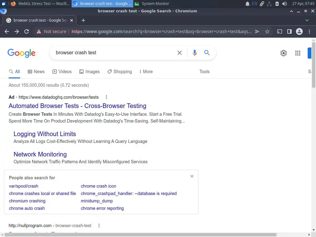Expand the More search options

coord(146,72)
